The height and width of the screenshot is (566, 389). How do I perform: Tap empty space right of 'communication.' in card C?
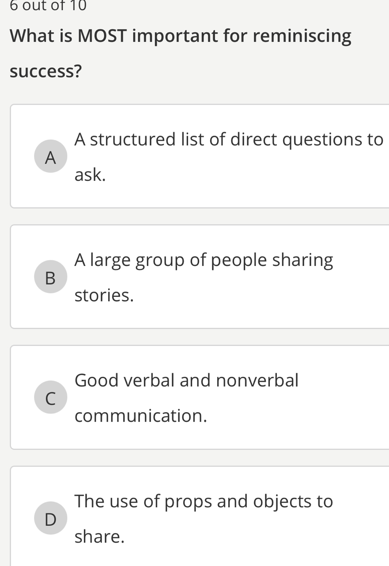(300, 416)
